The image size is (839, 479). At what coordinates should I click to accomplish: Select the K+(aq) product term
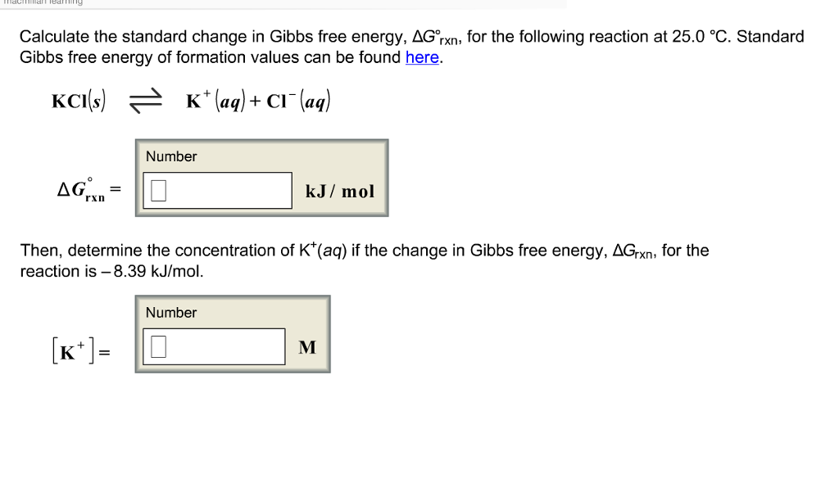tap(215, 101)
